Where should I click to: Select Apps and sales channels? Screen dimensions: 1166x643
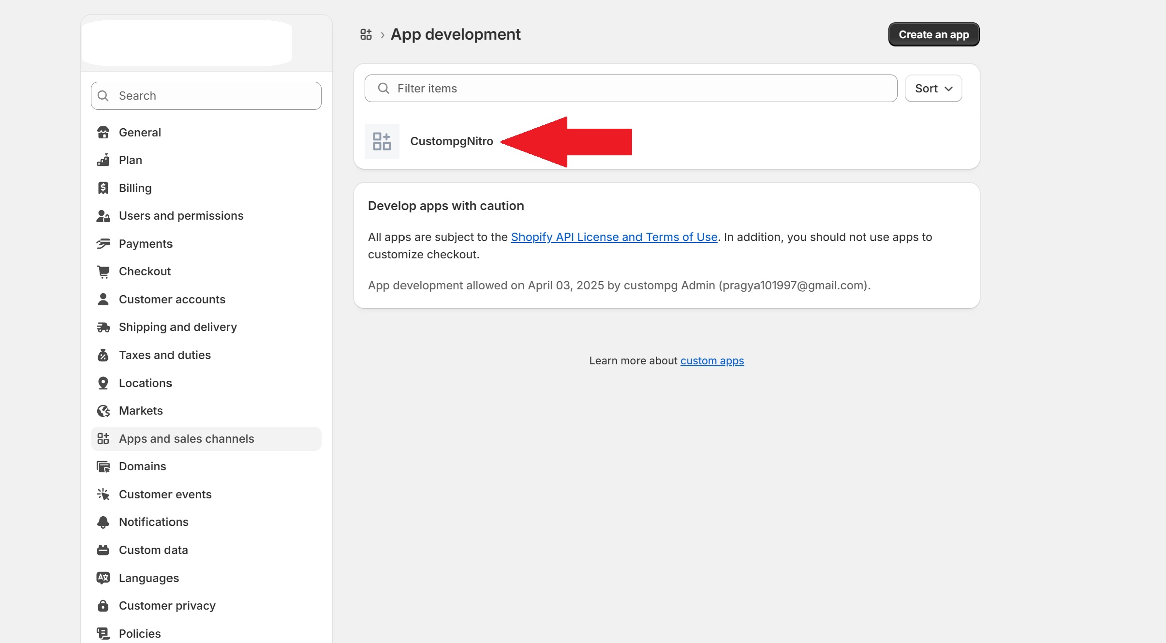point(206,439)
